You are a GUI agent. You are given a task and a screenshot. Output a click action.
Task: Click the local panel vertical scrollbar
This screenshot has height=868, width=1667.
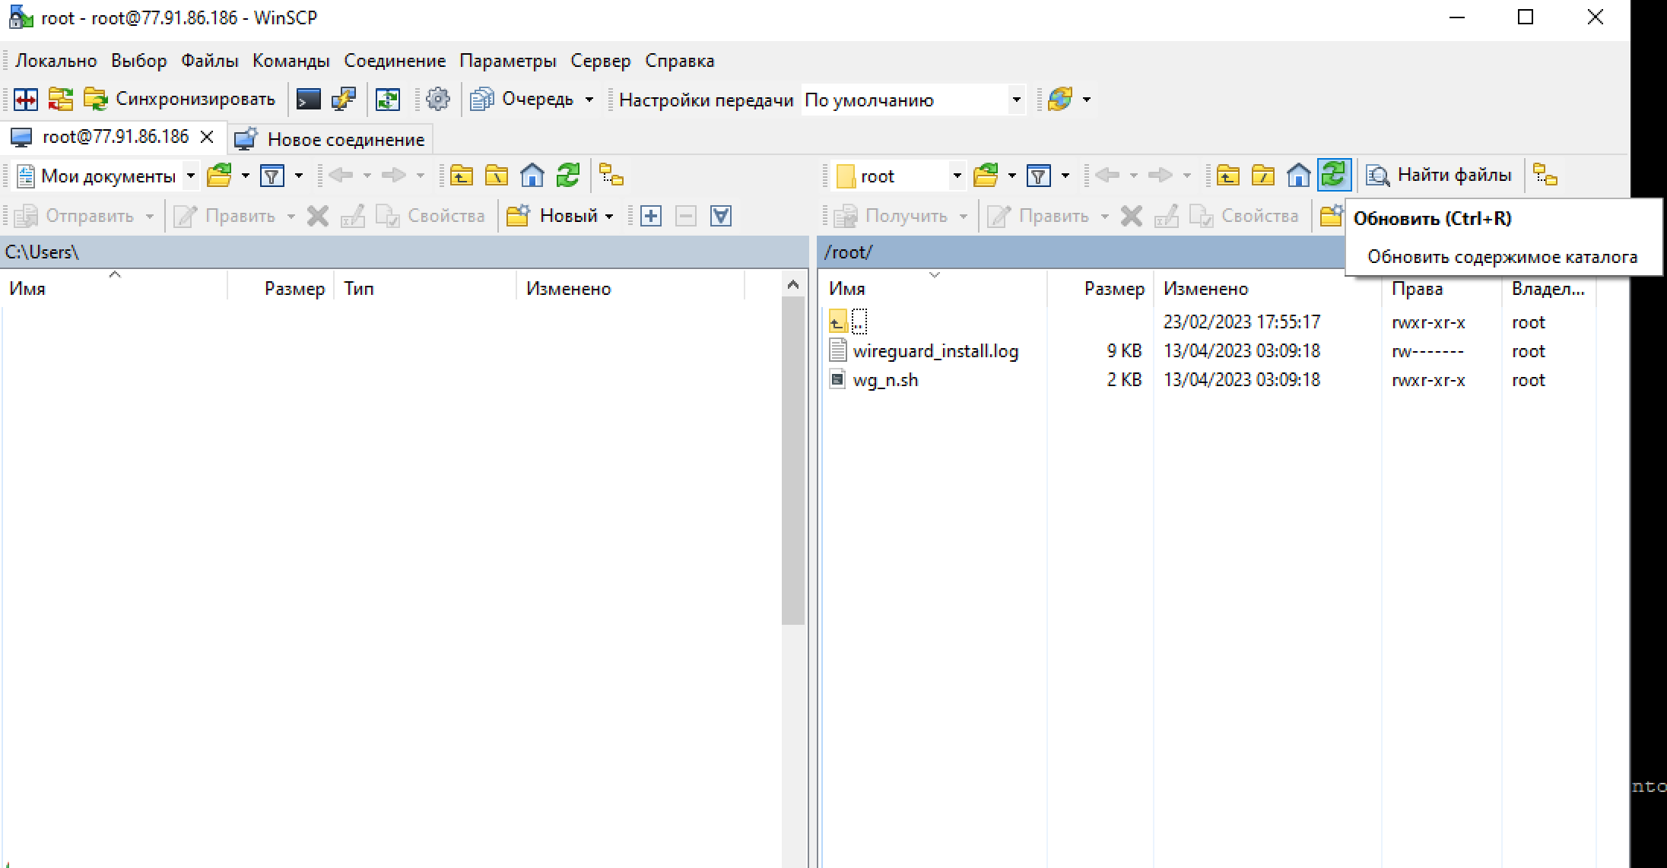792,456
